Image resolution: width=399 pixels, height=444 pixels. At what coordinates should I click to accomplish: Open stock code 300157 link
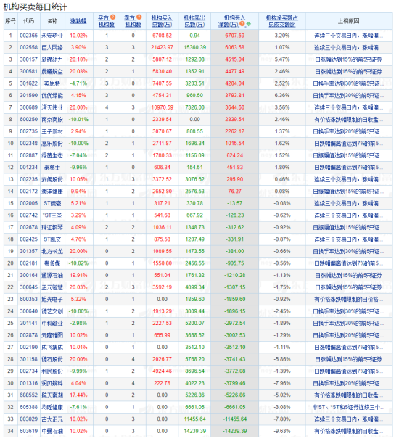pos(28,59)
